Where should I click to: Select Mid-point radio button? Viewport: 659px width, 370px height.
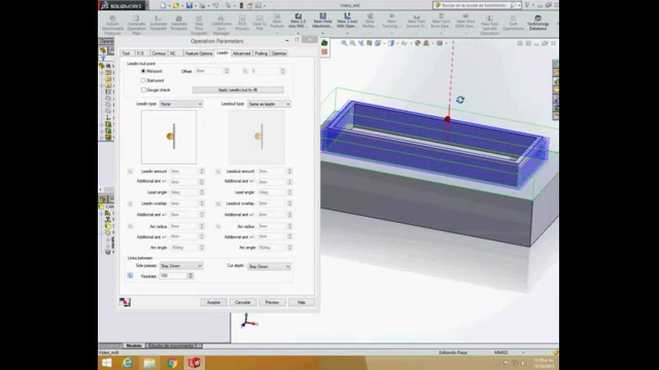144,71
